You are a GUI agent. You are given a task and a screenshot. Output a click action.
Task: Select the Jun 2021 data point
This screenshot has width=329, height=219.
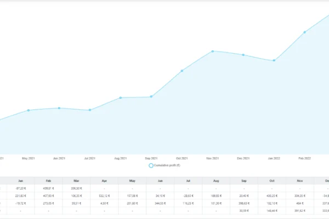pos(59,108)
